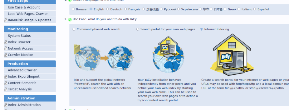Click 'Use Case: what do you want to do with YaCy' text
The width and height of the screenshot is (289, 110).
tap(105, 19)
